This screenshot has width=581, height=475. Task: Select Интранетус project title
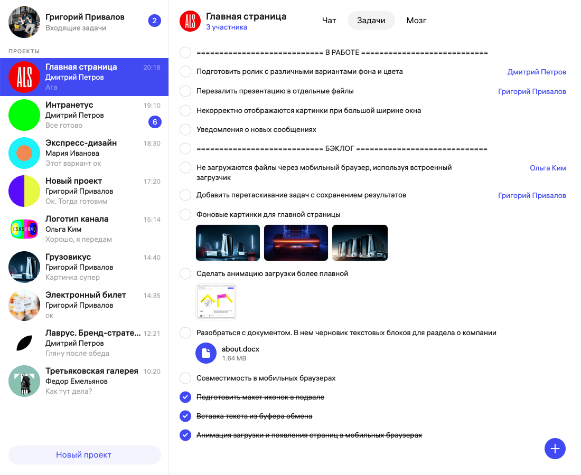pos(69,105)
